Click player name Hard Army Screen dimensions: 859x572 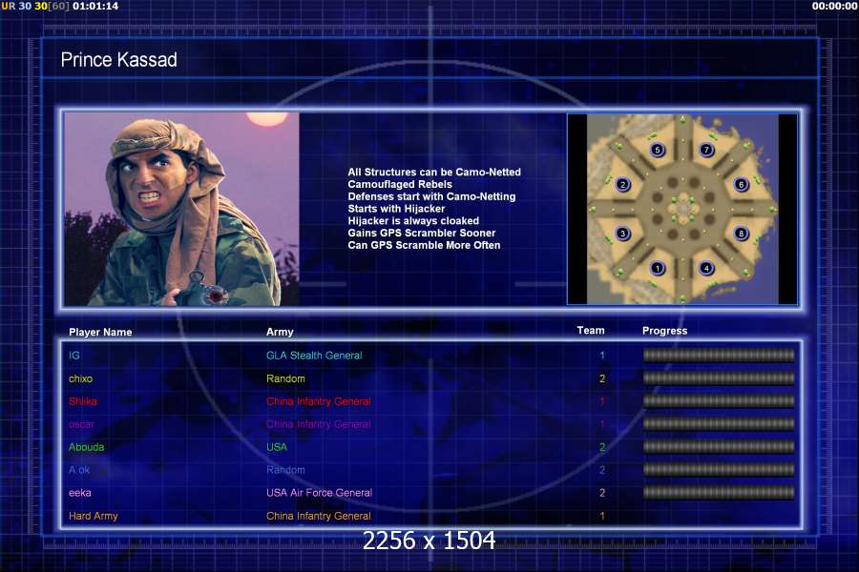pyautogui.click(x=94, y=516)
